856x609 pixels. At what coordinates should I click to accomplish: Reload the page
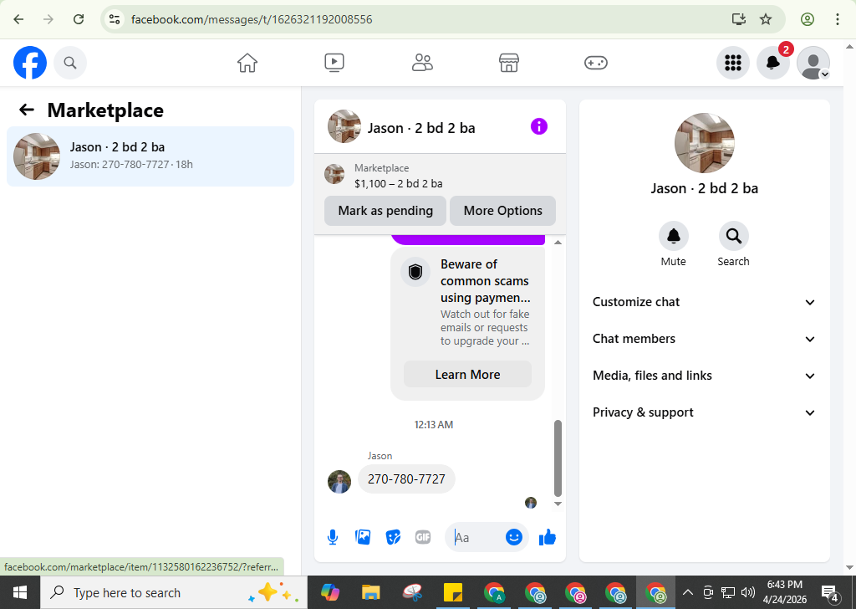coord(79,19)
